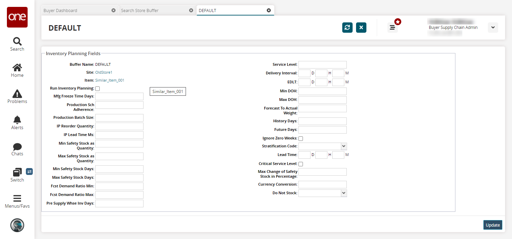The image size is (512, 239).
Task: Open the Problems warning icon
Action: pyautogui.click(x=17, y=94)
